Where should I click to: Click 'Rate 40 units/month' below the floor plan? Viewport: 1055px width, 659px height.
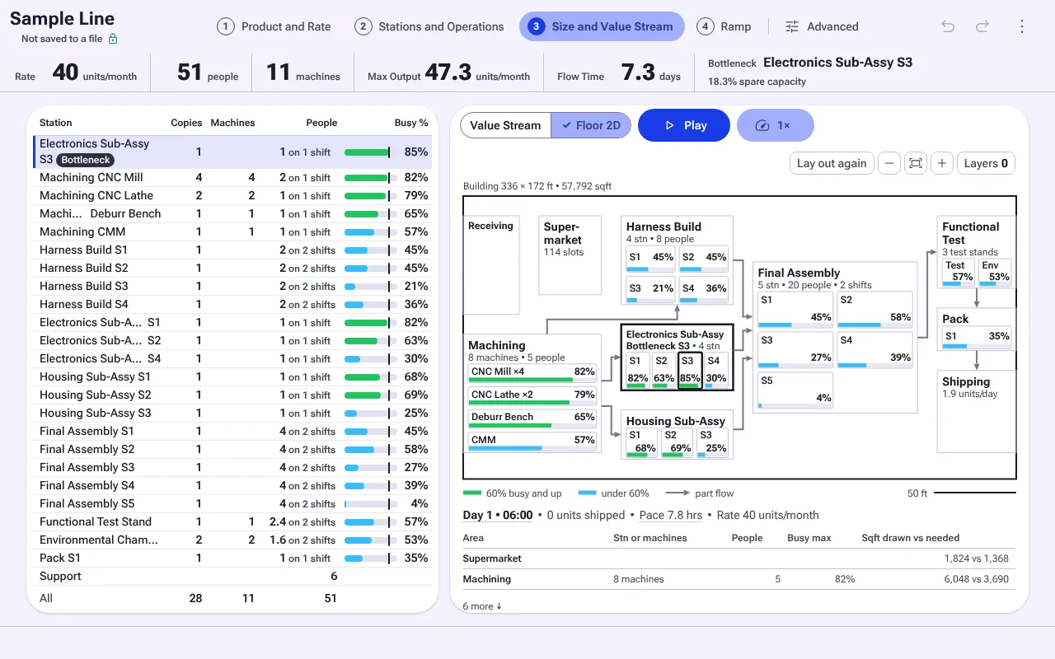(768, 515)
